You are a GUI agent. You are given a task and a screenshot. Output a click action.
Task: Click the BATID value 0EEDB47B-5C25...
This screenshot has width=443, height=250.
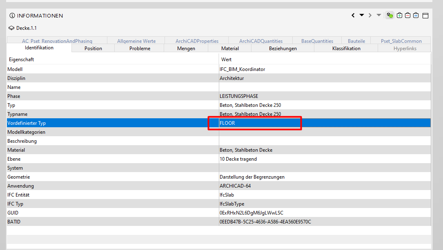[265, 222]
